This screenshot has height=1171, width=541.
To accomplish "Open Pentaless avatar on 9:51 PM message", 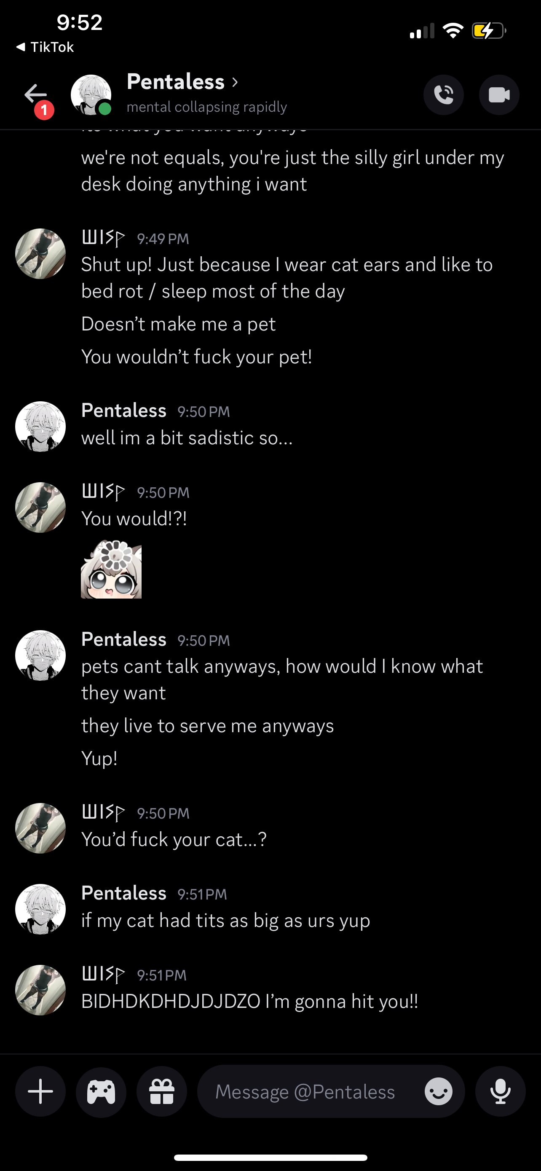I will coord(40,909).
